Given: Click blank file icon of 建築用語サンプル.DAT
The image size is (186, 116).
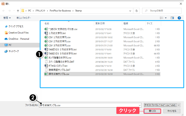Looking at the screenshot, I should (46, 70).
